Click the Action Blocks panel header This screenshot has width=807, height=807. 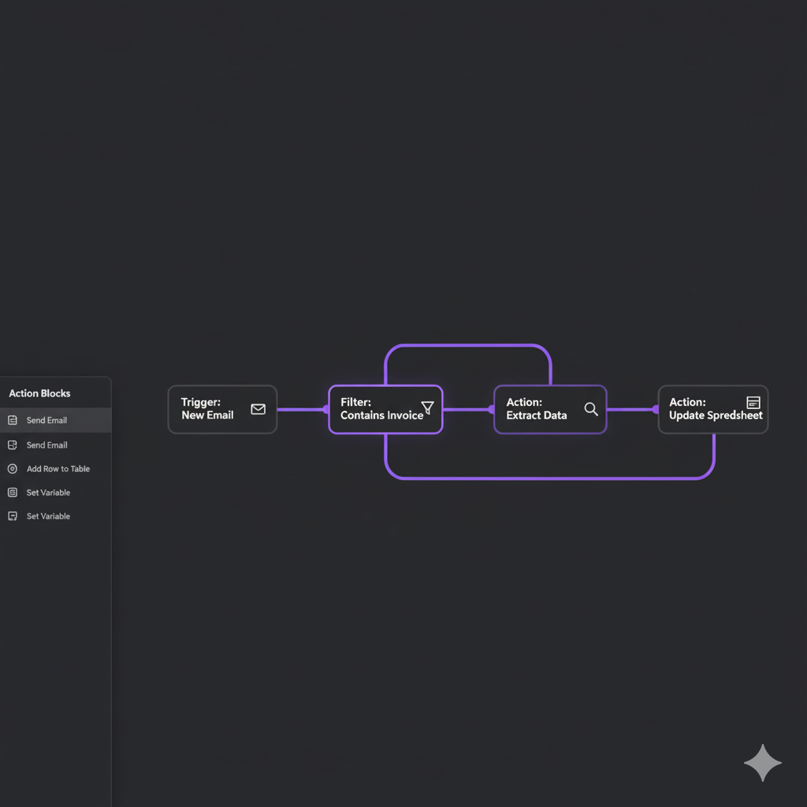coord(39,392)
